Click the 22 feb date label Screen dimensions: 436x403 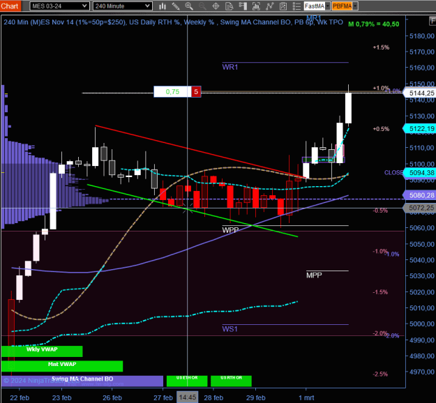tap(20, 397)
